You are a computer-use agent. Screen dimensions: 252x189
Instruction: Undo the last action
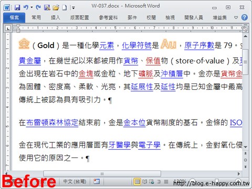click(x=26, y=7)
